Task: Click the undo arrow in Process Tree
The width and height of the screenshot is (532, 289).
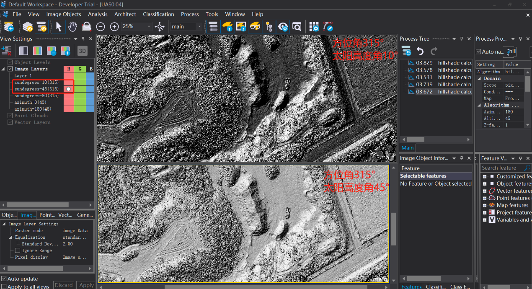Action: 420,51
